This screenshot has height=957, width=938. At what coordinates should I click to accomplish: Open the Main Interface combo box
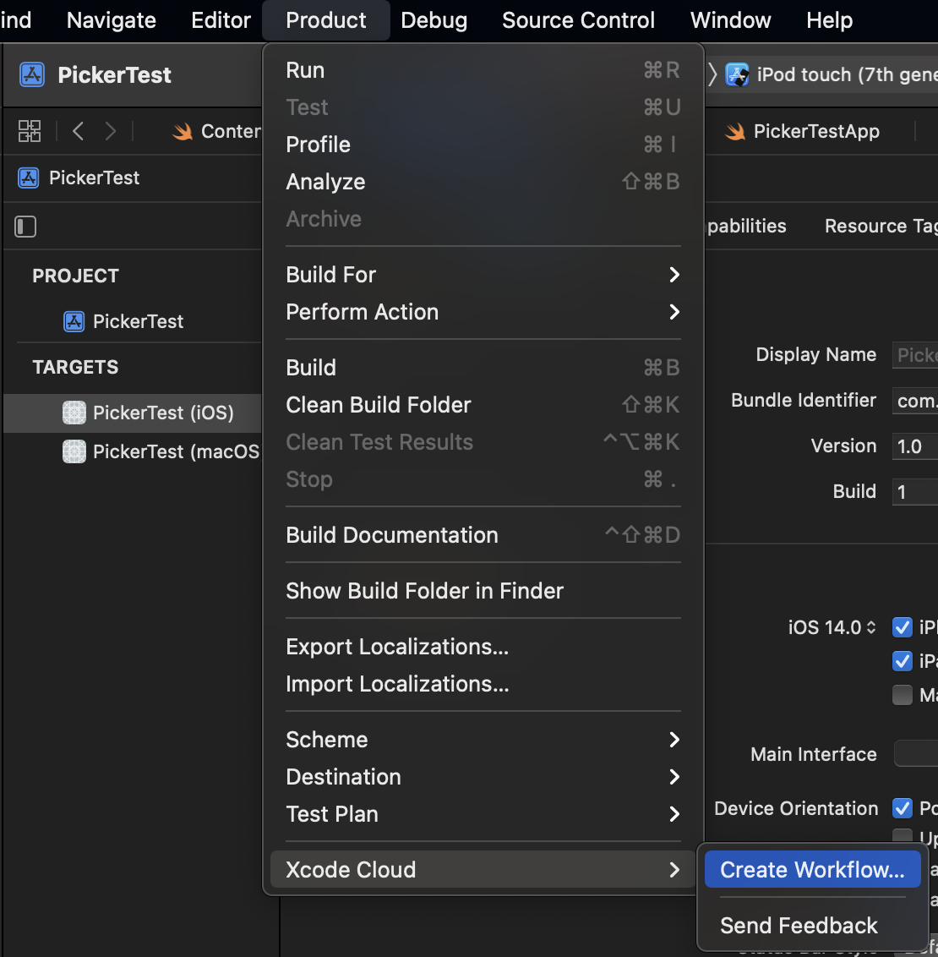pyautogui.click(x=916, y=754)
